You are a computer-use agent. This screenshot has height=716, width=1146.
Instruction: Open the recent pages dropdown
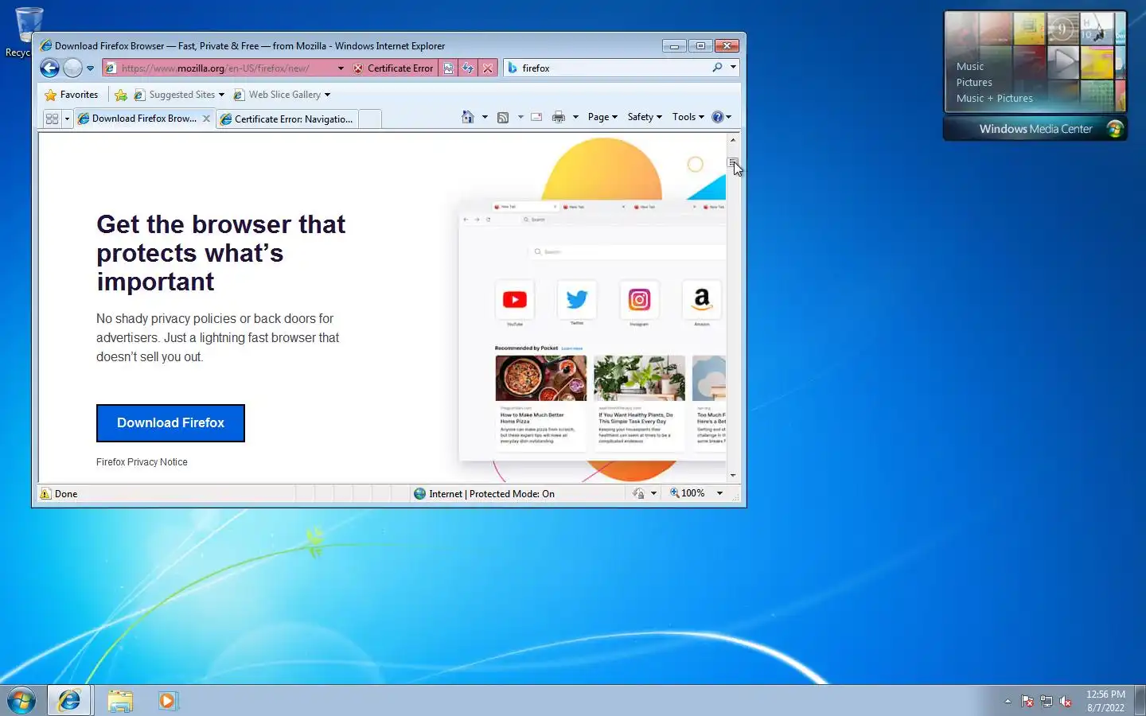click(x=90, y=68)
